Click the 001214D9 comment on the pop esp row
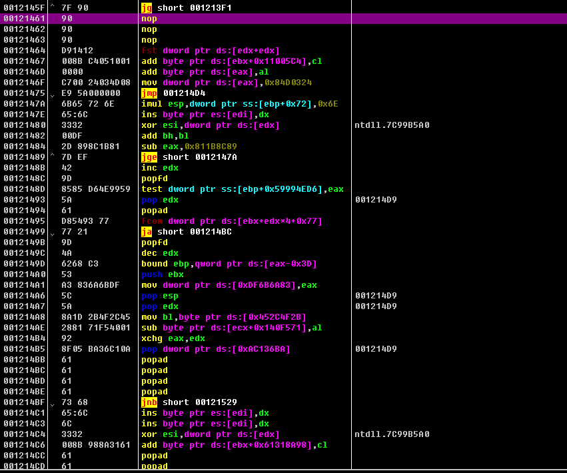The image size is (567, 473). [376, 296]
